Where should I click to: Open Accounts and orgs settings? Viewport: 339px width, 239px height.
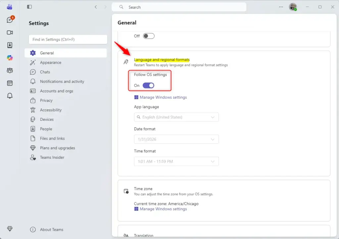tap(66, 91)
